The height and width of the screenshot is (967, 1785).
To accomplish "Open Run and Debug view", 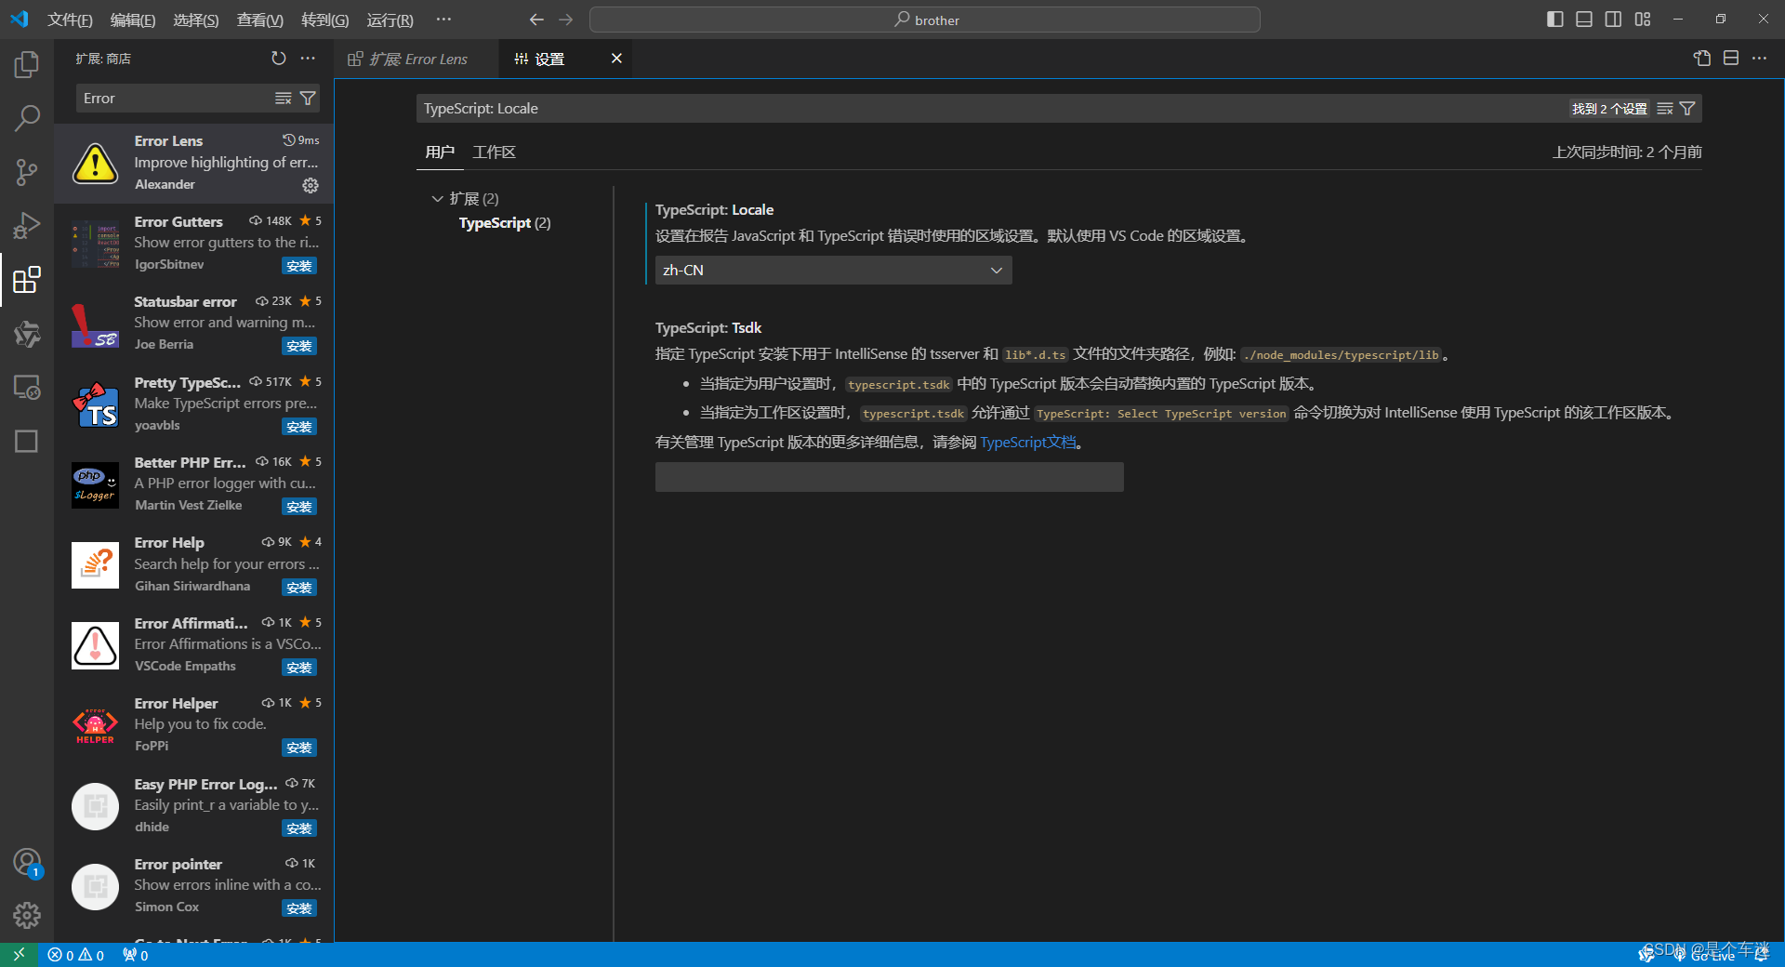I will coord(27,226).
